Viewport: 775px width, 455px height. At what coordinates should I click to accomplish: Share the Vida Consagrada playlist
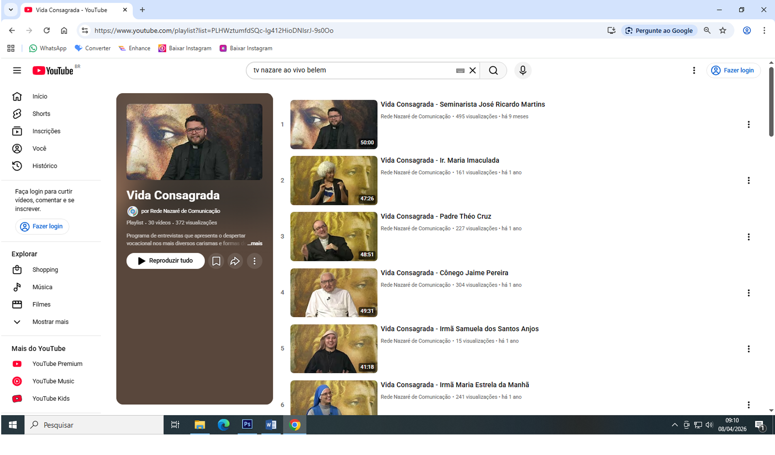[x=235, y=261]
